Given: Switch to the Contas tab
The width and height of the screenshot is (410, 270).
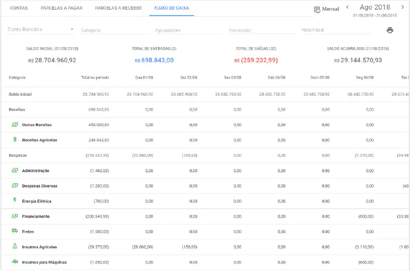Looking at the screenshot, I should pos(19,8).
